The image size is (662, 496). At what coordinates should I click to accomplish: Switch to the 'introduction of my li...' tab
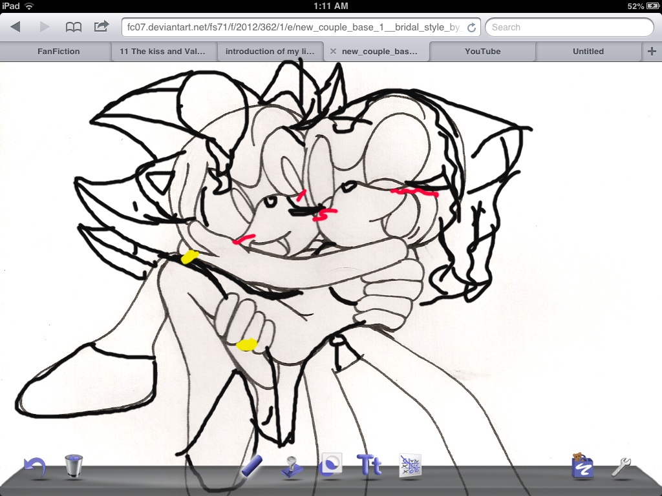click(x=270, y=52)
